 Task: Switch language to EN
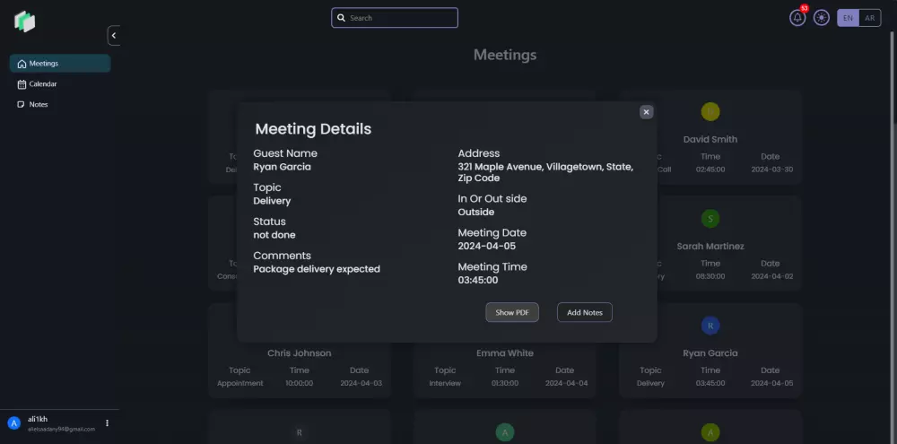tap(848, 18)
